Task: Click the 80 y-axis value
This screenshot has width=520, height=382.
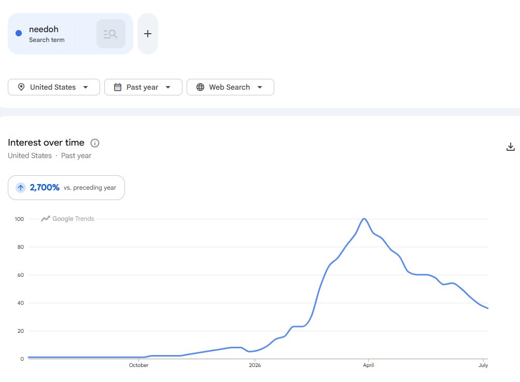Action: [x=21, y=247]
